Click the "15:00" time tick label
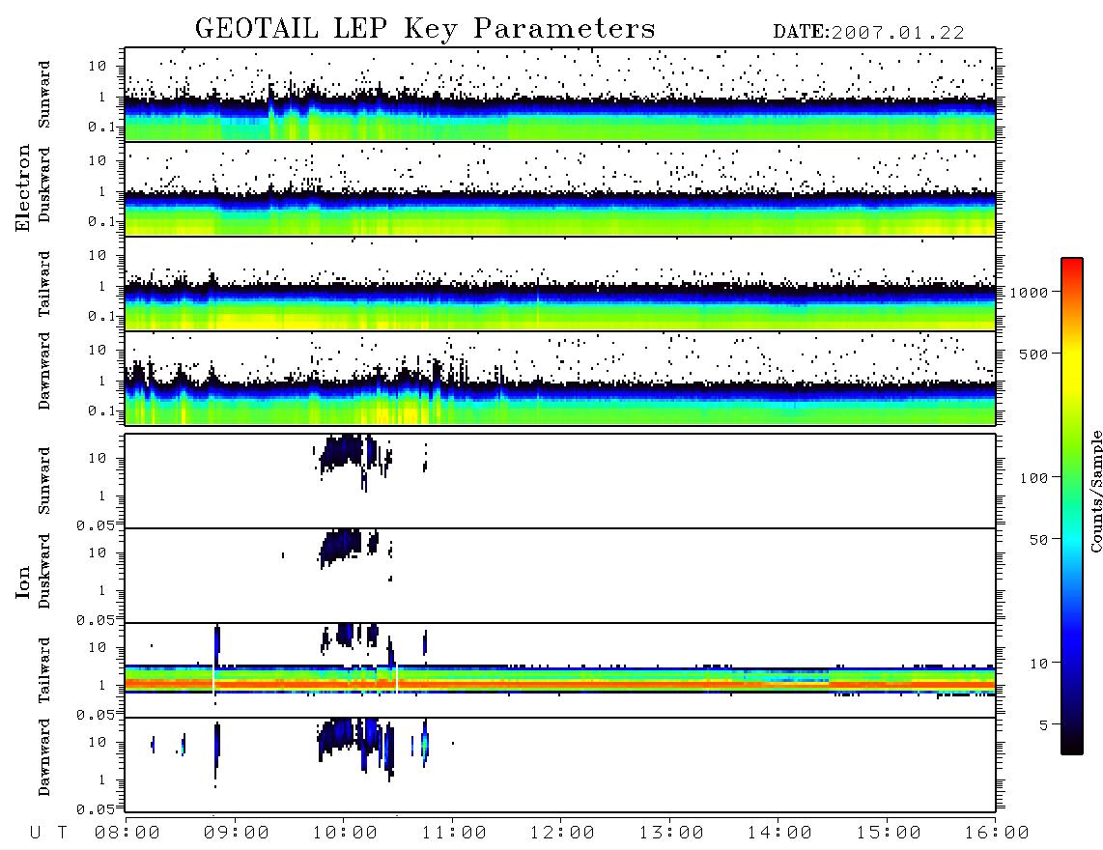Screen dimensions: 1103x850 [889, 834]
